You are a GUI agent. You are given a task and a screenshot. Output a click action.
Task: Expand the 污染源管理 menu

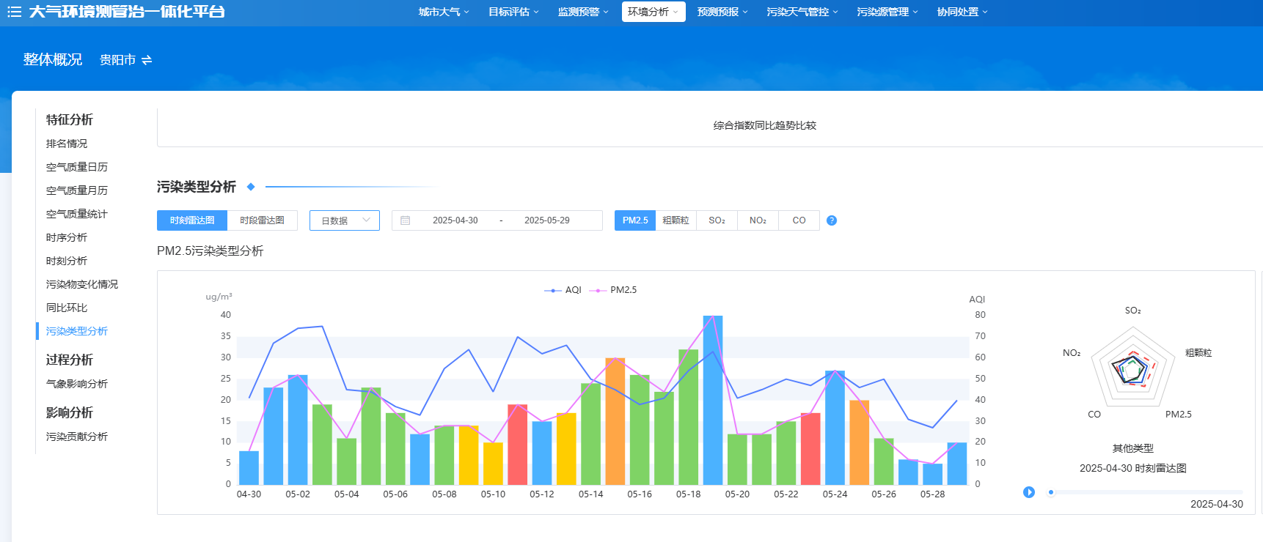coord(887,12)
